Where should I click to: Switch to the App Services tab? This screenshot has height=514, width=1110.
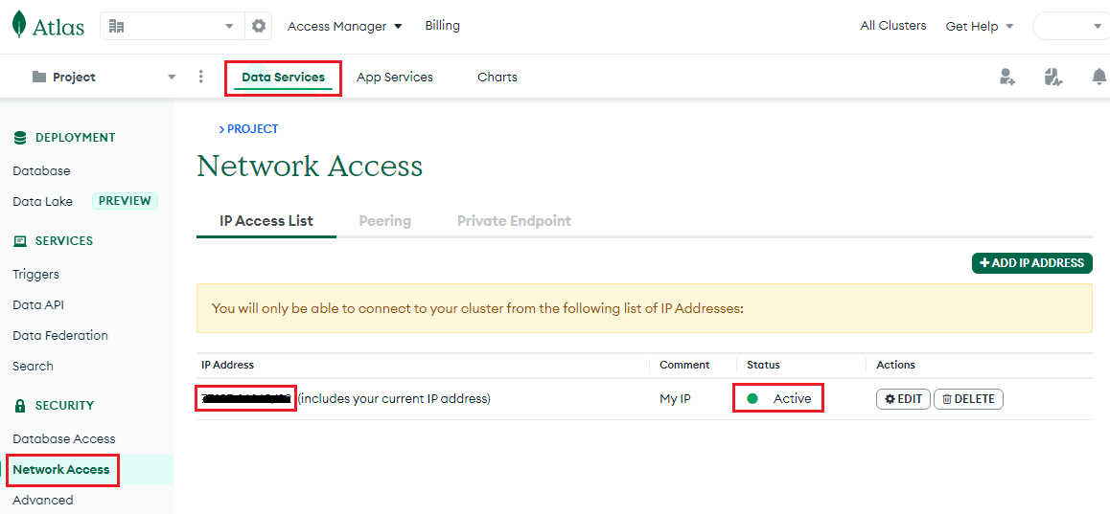pyautogui.click(x=395, y=77)
